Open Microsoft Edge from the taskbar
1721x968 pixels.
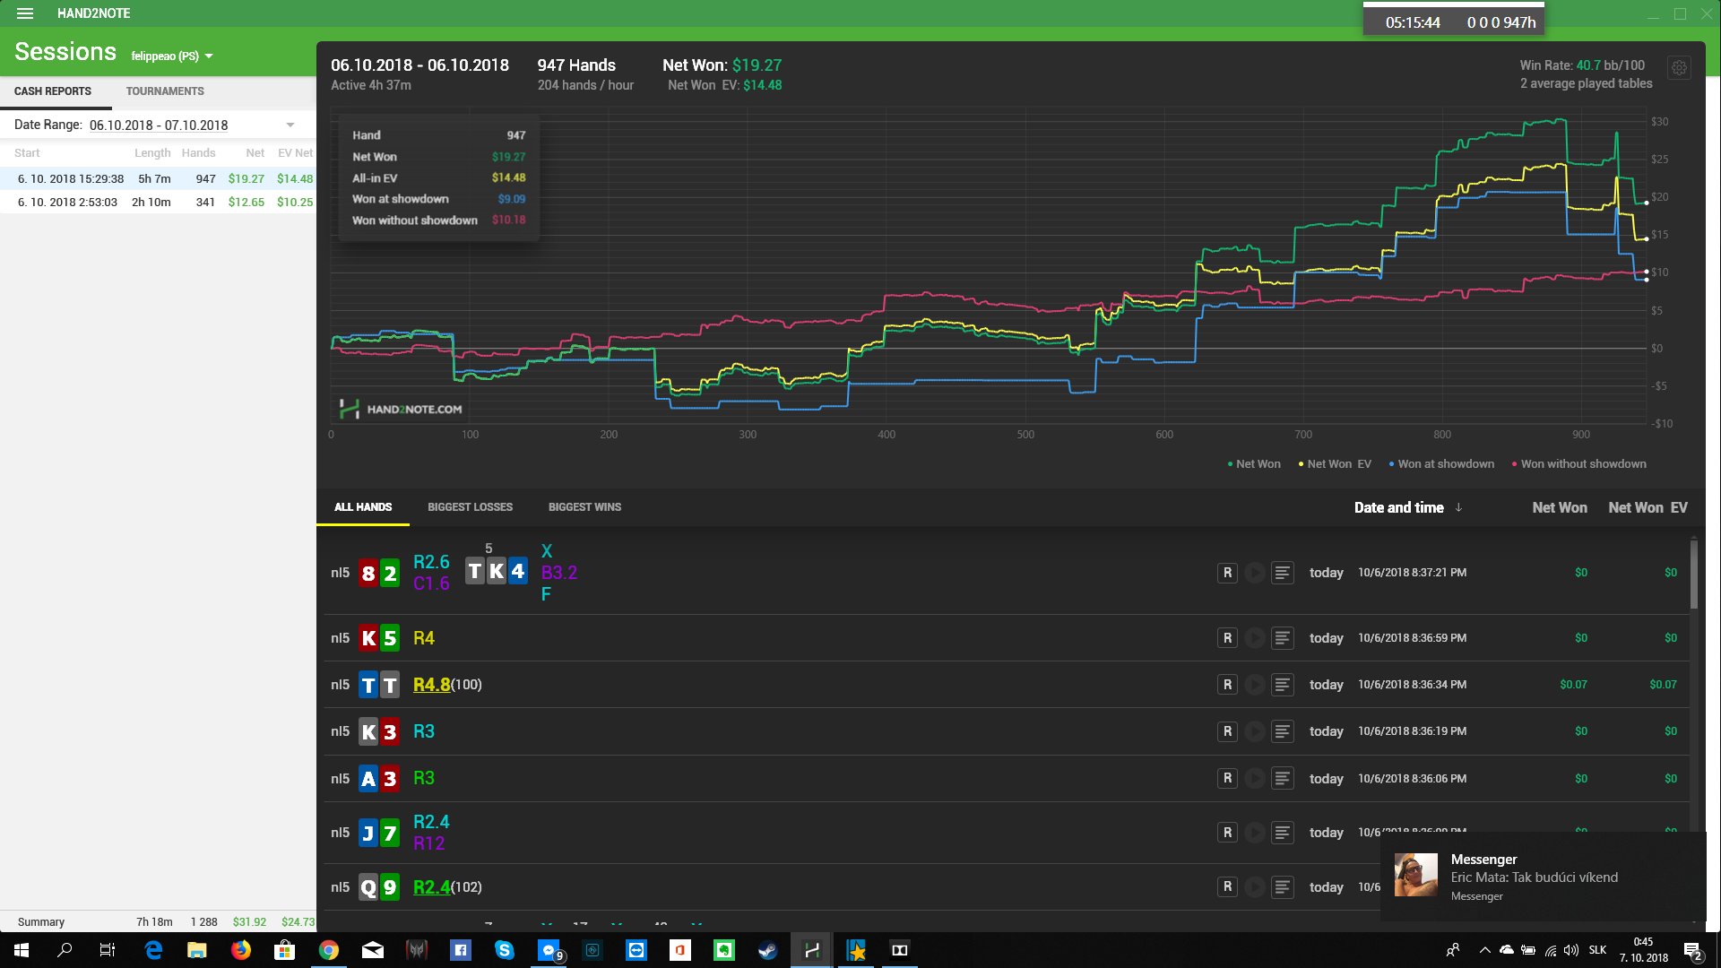click(153, 950)
